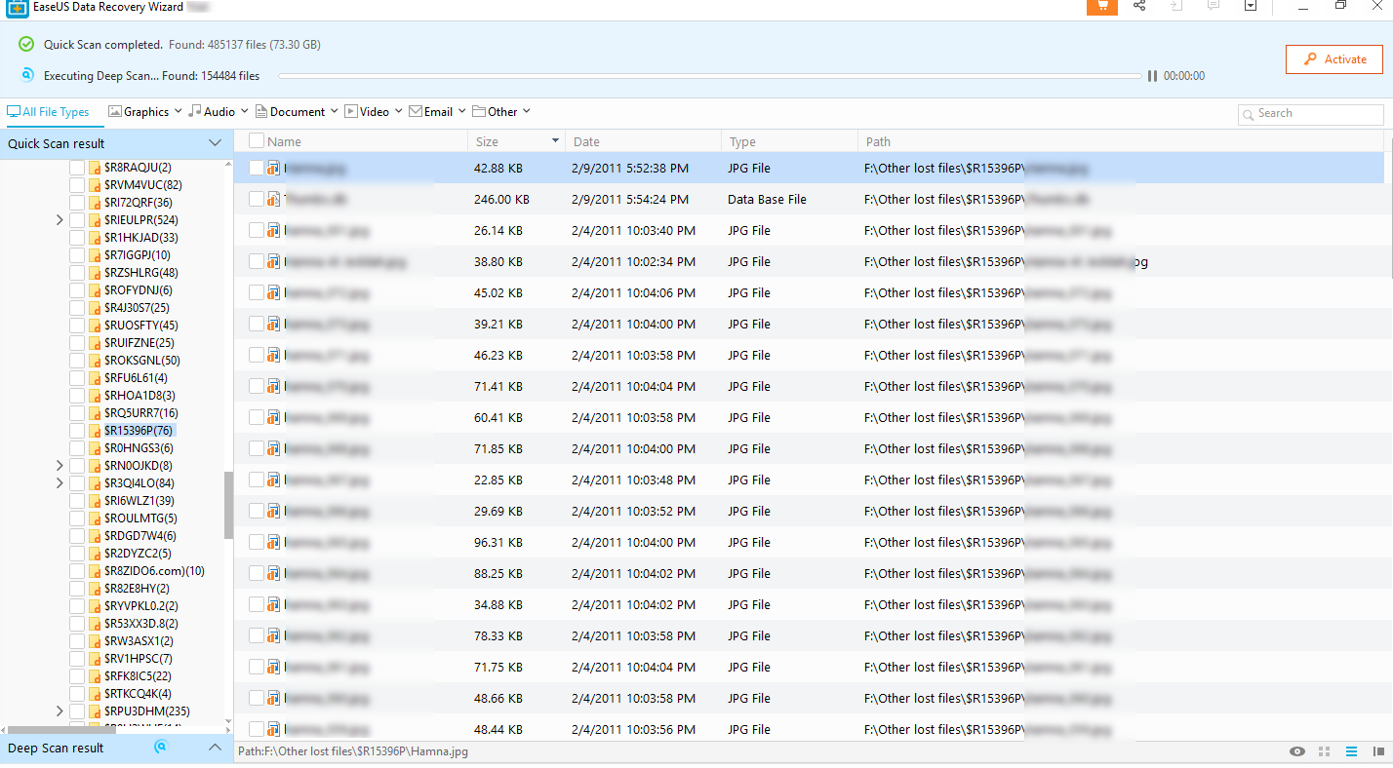Tick the $RTKCQ4K folder checkbox
This screenshot has width=1393, height=768.
pos(77,693)
